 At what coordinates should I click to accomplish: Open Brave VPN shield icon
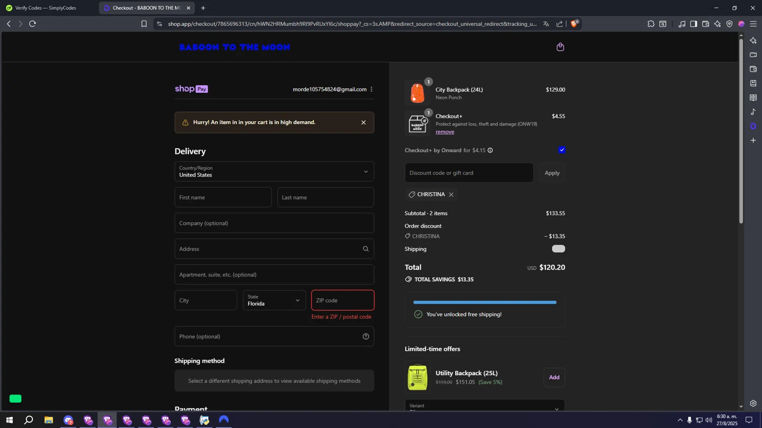729,24
